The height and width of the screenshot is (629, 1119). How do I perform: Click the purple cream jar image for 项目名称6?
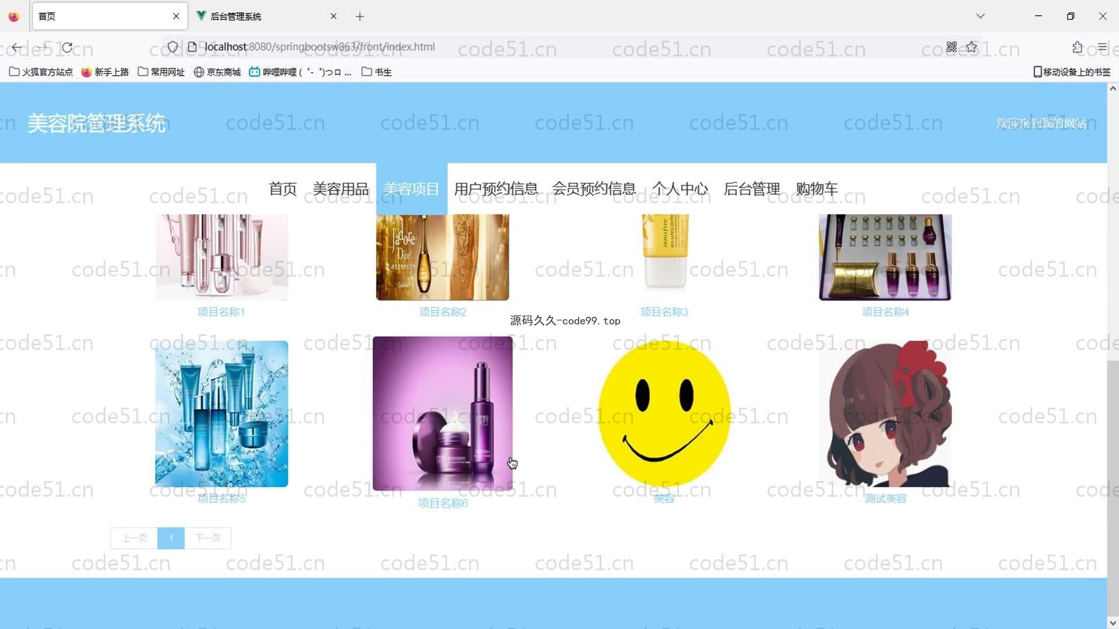[x=443, y=414]
